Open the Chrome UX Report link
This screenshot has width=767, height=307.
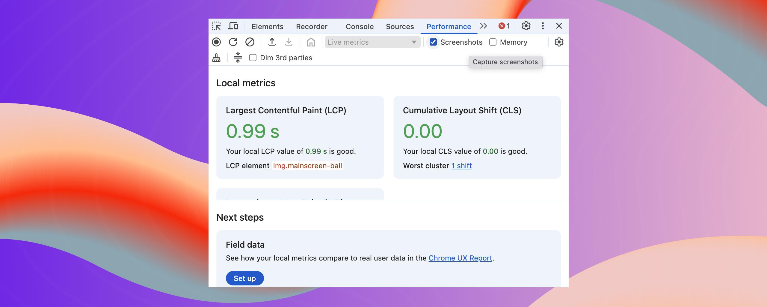pos(460,258)
